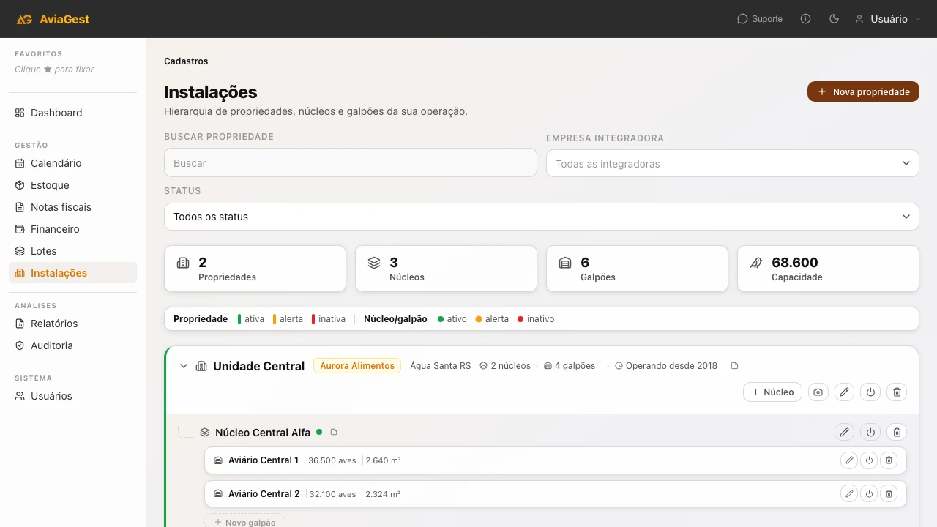Navigate to Notas fiscais
This screenshot has height=527, width=937.
[x=72, y=207]
